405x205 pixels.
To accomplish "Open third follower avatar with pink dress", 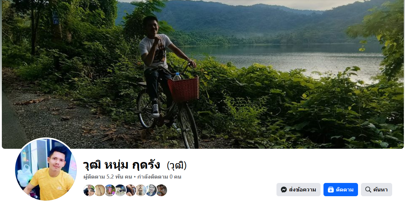I will click(110, 190).
